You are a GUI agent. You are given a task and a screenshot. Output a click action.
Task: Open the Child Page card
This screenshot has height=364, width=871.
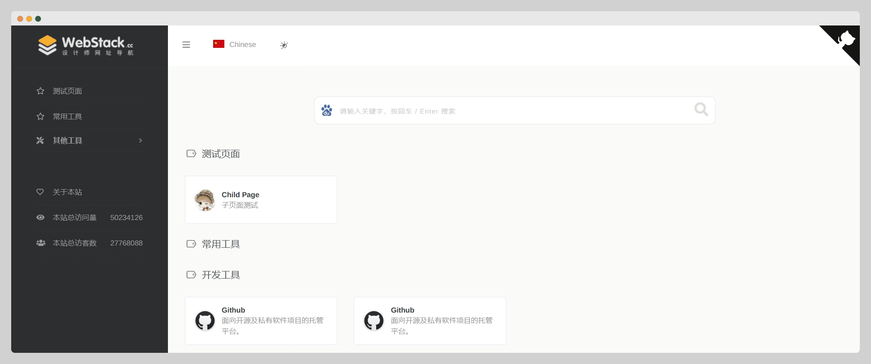tap(261, 200)
